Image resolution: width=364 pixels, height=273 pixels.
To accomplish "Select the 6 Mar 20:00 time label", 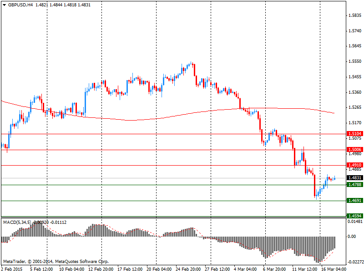I will click(x=274, y=269).
